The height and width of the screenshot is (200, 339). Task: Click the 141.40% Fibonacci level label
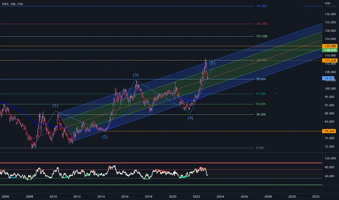[262, 24]
